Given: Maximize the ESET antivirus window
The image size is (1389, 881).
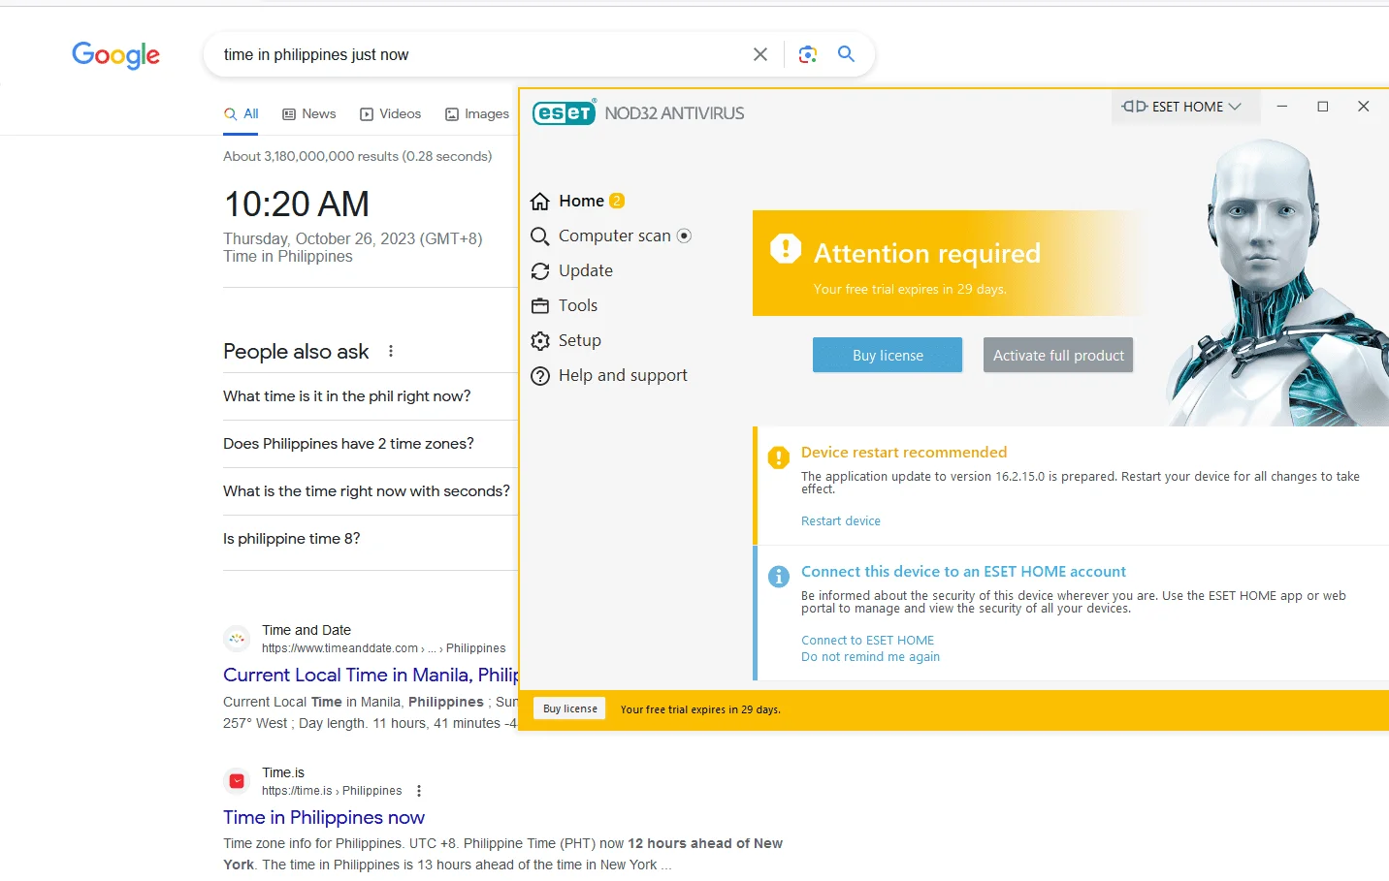Looking at the screenshot, I should (x=1323, y=107).
